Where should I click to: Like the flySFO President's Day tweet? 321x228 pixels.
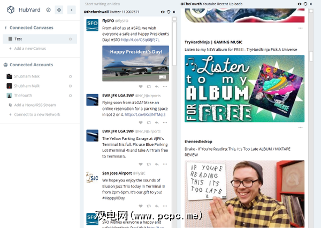click(141, 87)
